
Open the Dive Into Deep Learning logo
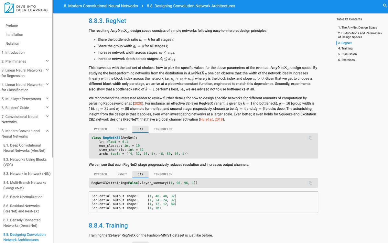click(26, 8)
